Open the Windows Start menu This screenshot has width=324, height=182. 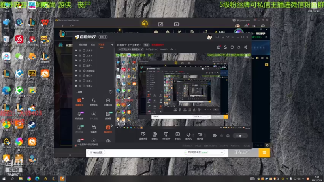tap(4, 178)
